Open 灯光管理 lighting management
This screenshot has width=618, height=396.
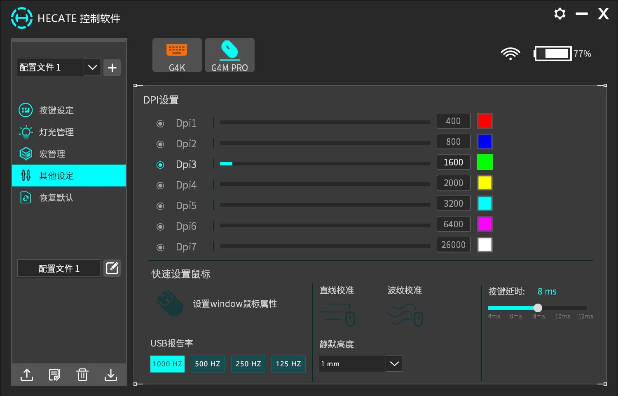56,132
